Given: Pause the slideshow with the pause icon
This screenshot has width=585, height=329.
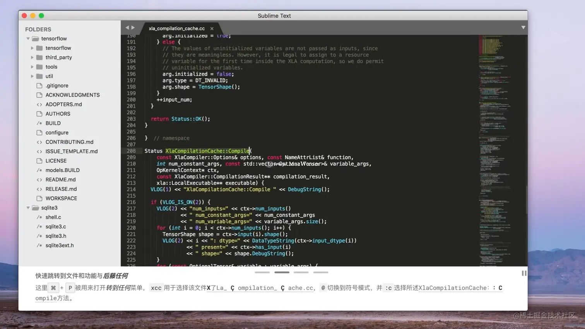Looking at the screenshot, I should (x=524, y=273).
